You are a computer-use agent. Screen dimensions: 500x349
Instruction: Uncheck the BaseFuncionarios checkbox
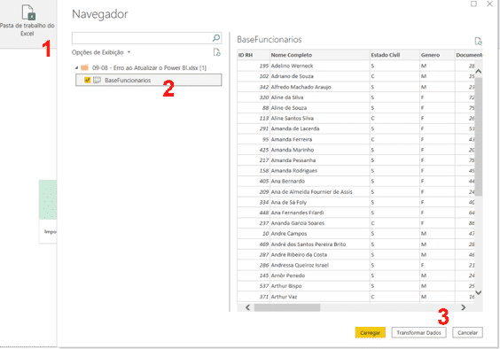tap(88, 81)
